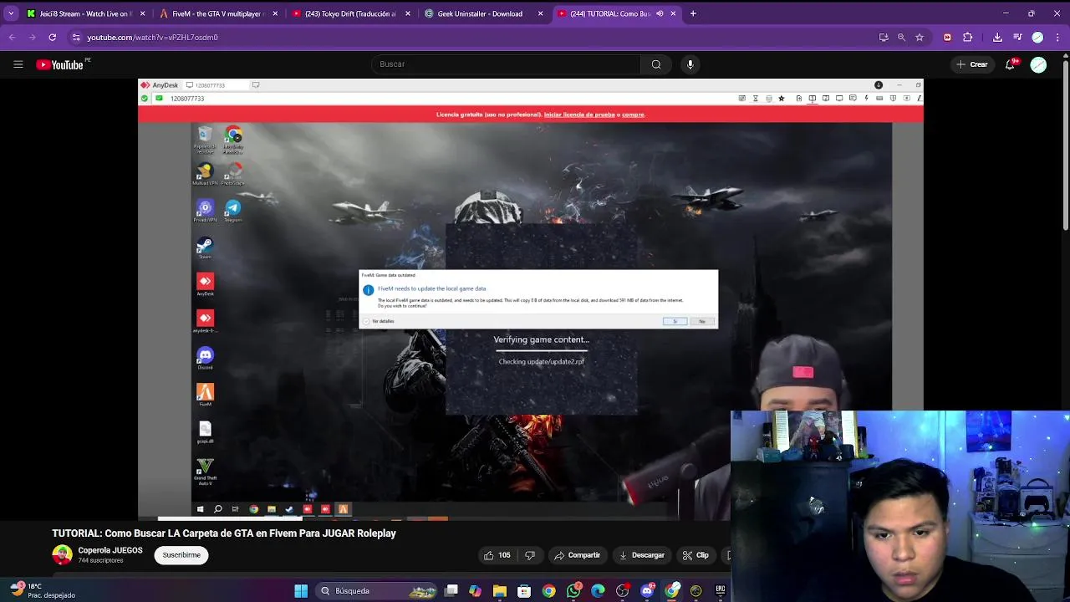Open the YouTube guide hamburger menu
Screen dimensions: 1070x602
point(18,64)
